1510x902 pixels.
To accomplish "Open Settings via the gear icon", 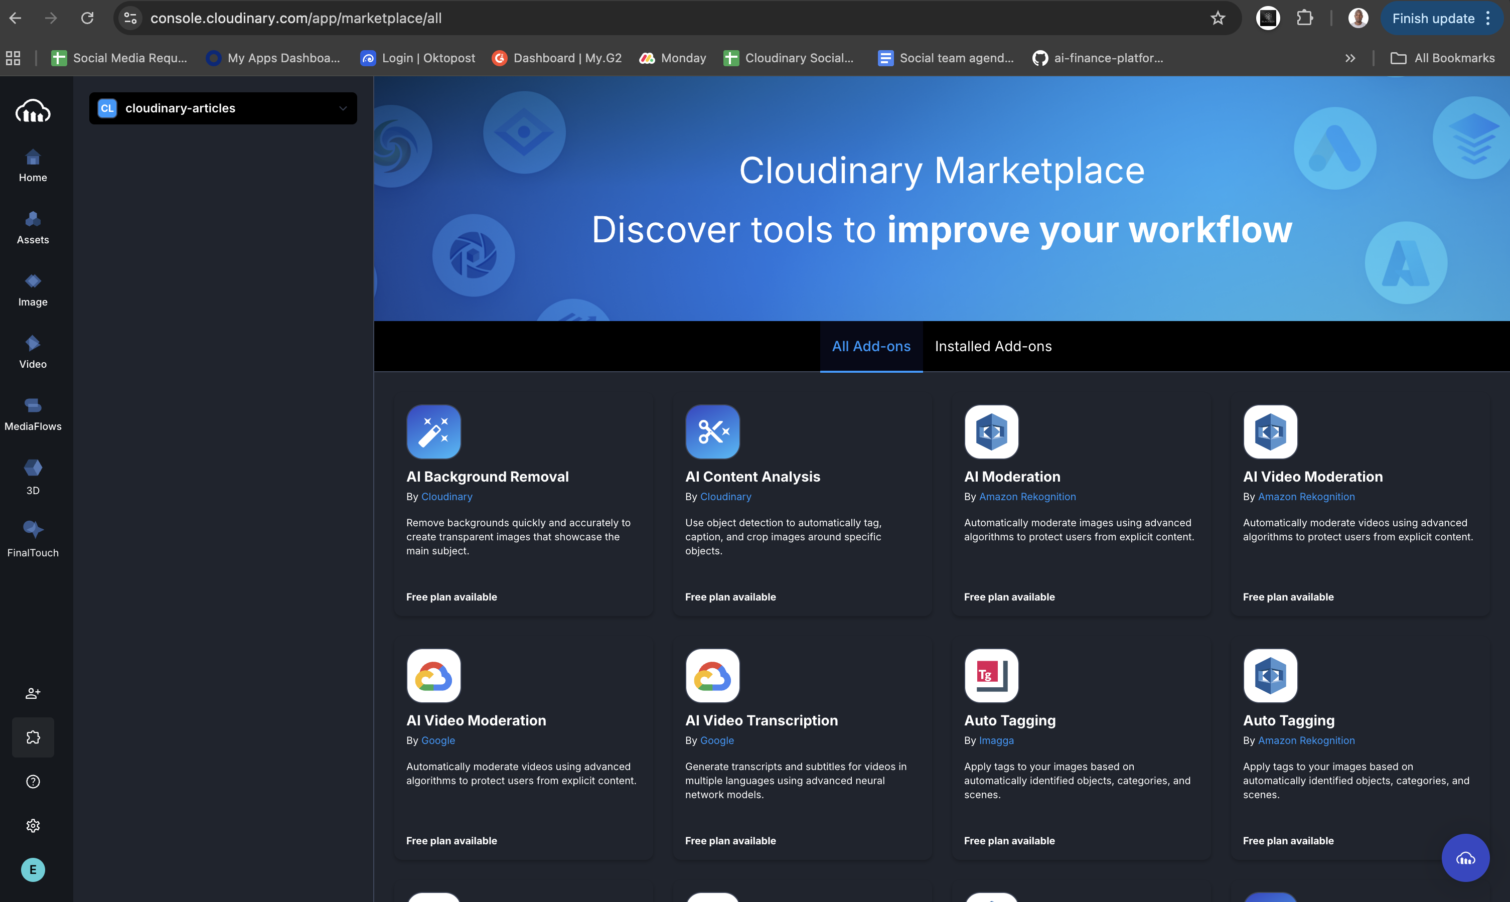I will click(33, 825).
